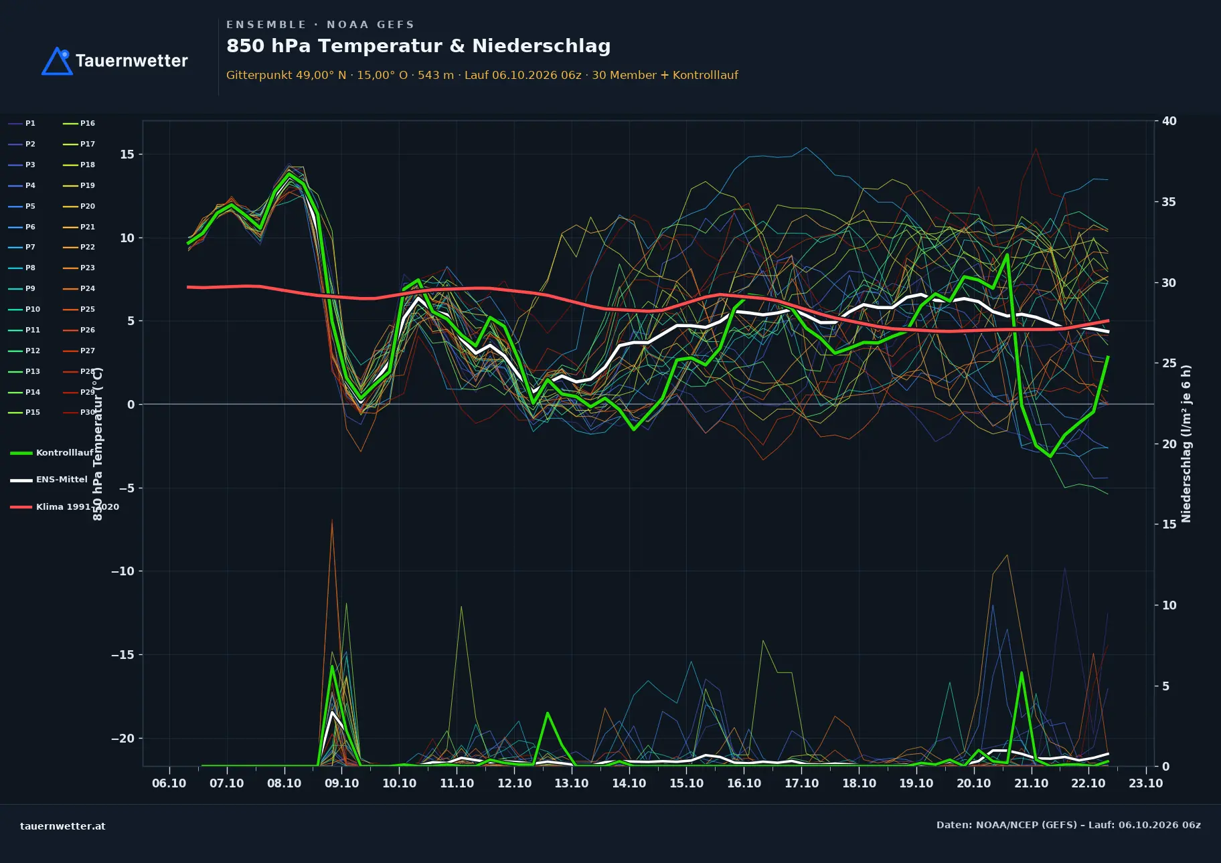1221x863 pixels.
Task: Click the 25 precipitation axis label
Action: (1169, 363)
